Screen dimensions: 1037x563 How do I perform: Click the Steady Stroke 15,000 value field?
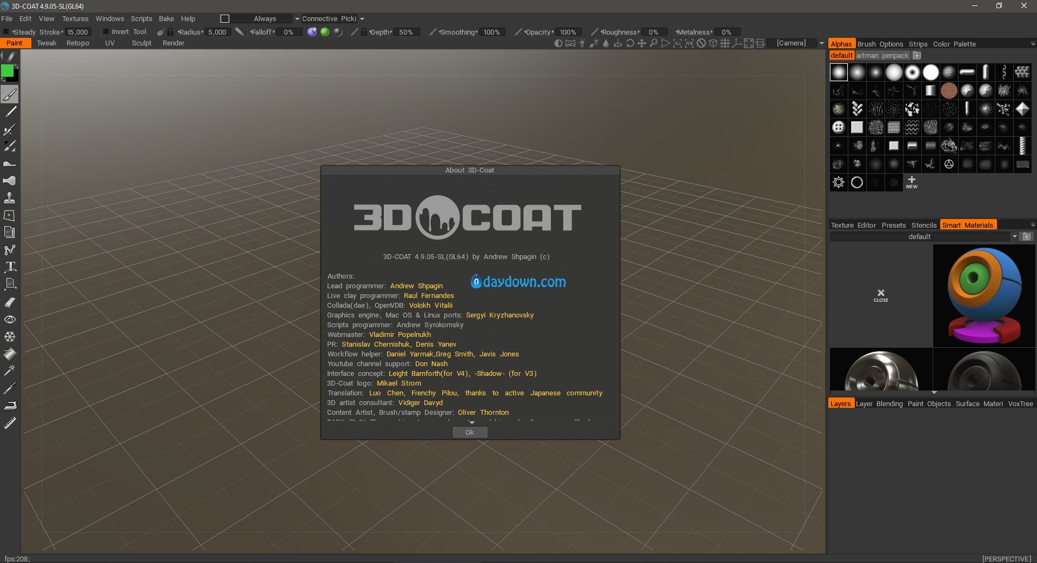[77, 32]
